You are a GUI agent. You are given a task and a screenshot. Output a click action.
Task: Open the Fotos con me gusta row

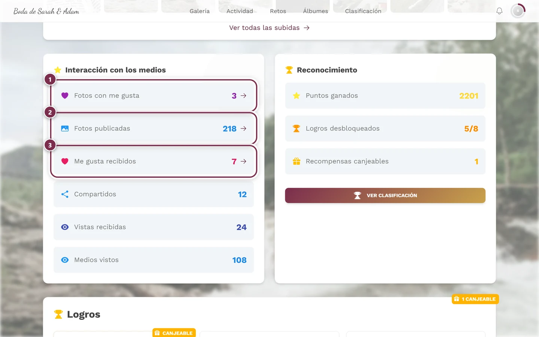pyautogui.click(x=153, y=95)
